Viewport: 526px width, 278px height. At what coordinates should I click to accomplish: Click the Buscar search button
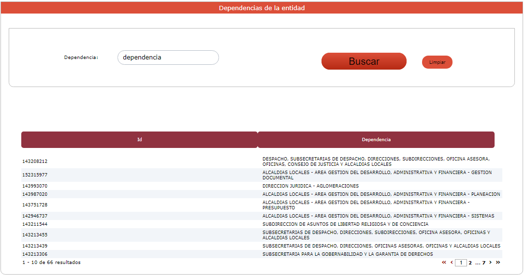coord(364,61)
